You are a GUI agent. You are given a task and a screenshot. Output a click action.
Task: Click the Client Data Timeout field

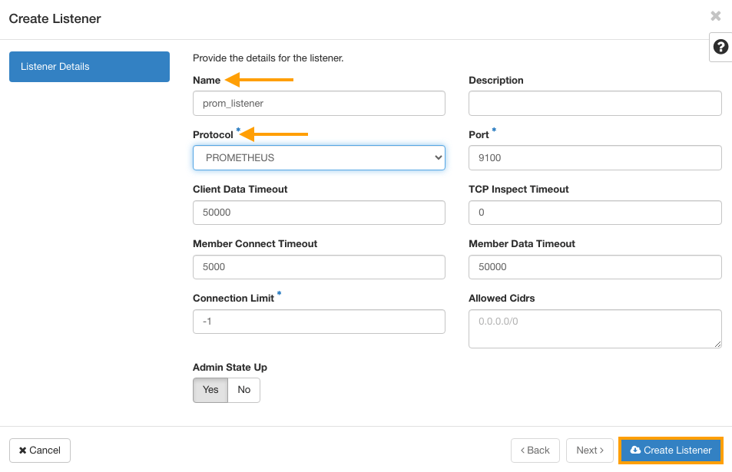pyautogui.click(x=319, y=213)
